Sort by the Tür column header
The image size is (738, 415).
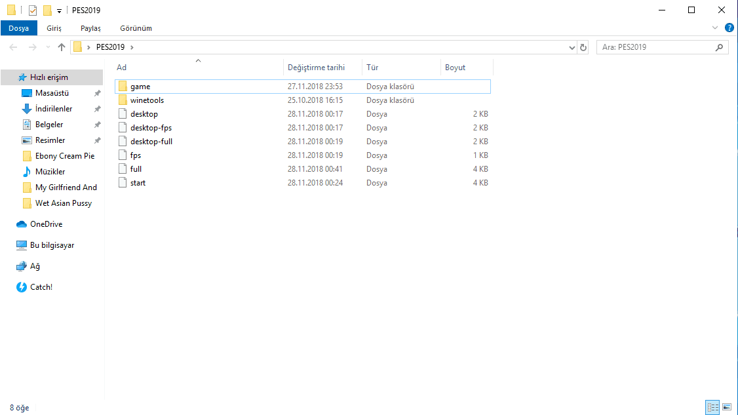tap(401, 68)
